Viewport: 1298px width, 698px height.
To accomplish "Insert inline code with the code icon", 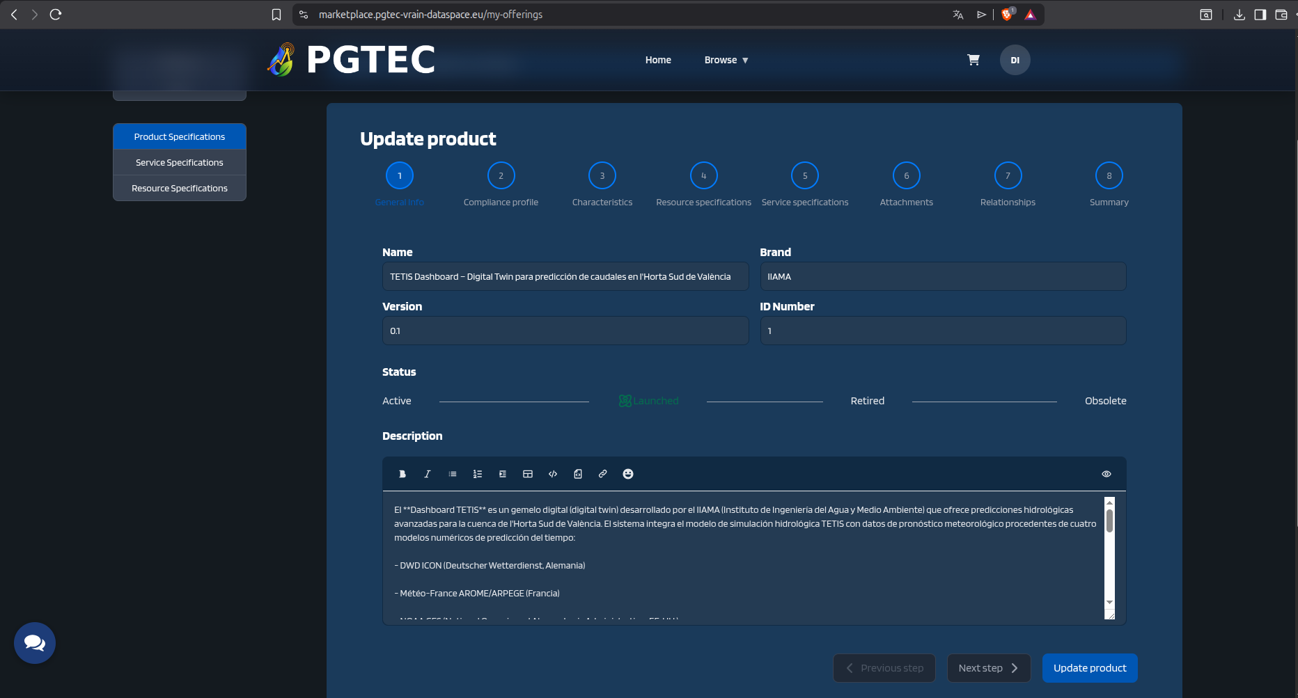I will pyautogui.click(x=553, y=474).
